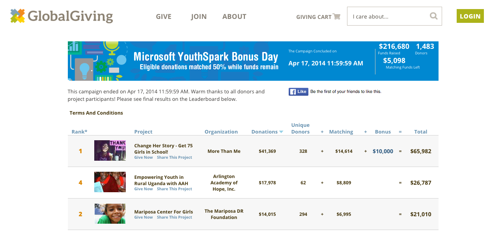Click the $17,978 donations value
This screenshot has width=504, height=232.
[267, 183]
